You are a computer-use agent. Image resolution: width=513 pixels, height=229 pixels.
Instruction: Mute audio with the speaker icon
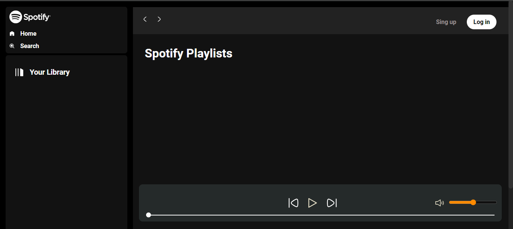[x=439, y=202]
